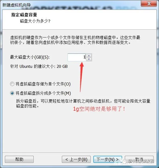The width and height of the screenshot is (159, 168).
Task: Go back with 上一步(B) button
Action: point(76,159)
